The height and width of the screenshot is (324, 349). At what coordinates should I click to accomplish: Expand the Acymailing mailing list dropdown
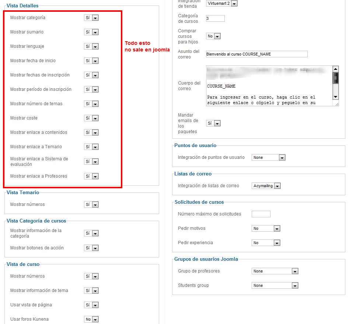point(266,186)
